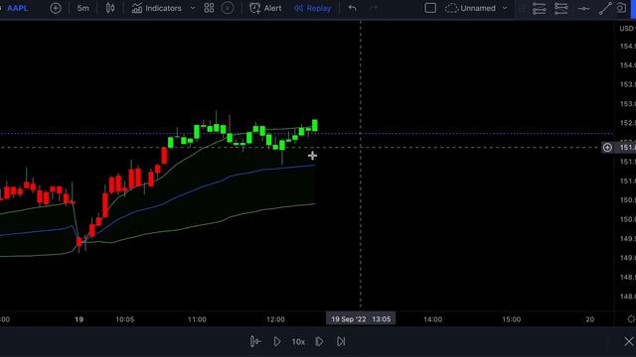The image size is (636, 357).
Task: Take a chart snapshot with camera icon
Action: 621,8
